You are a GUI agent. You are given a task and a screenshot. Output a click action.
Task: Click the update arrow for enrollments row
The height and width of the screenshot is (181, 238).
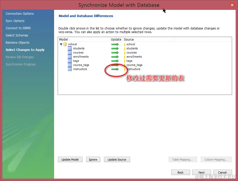click(115, 57)
